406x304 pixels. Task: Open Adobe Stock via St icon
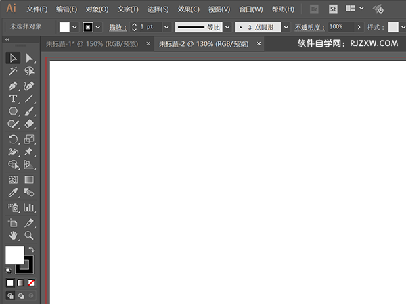(x=333, y=9)
